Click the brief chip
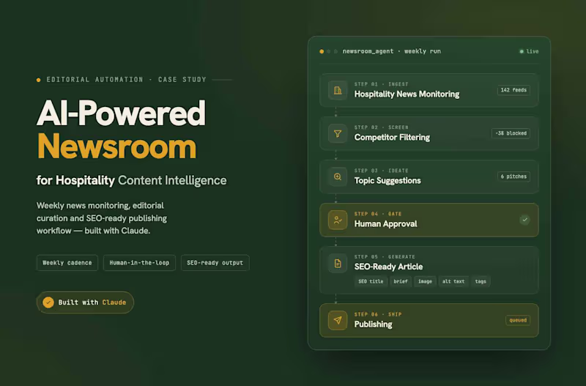The height and width of the screenshot is (386, 586). click(400, 281)
